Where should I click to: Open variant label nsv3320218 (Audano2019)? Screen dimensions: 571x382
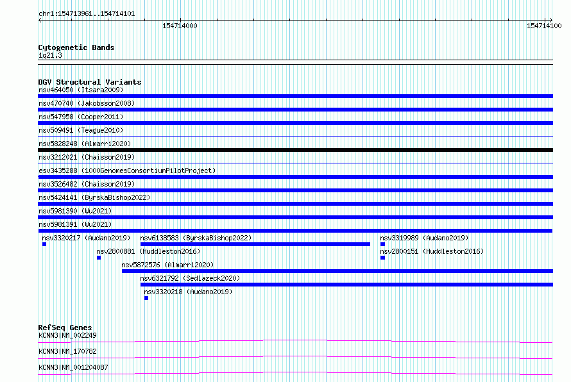click(x=188, y=292)
